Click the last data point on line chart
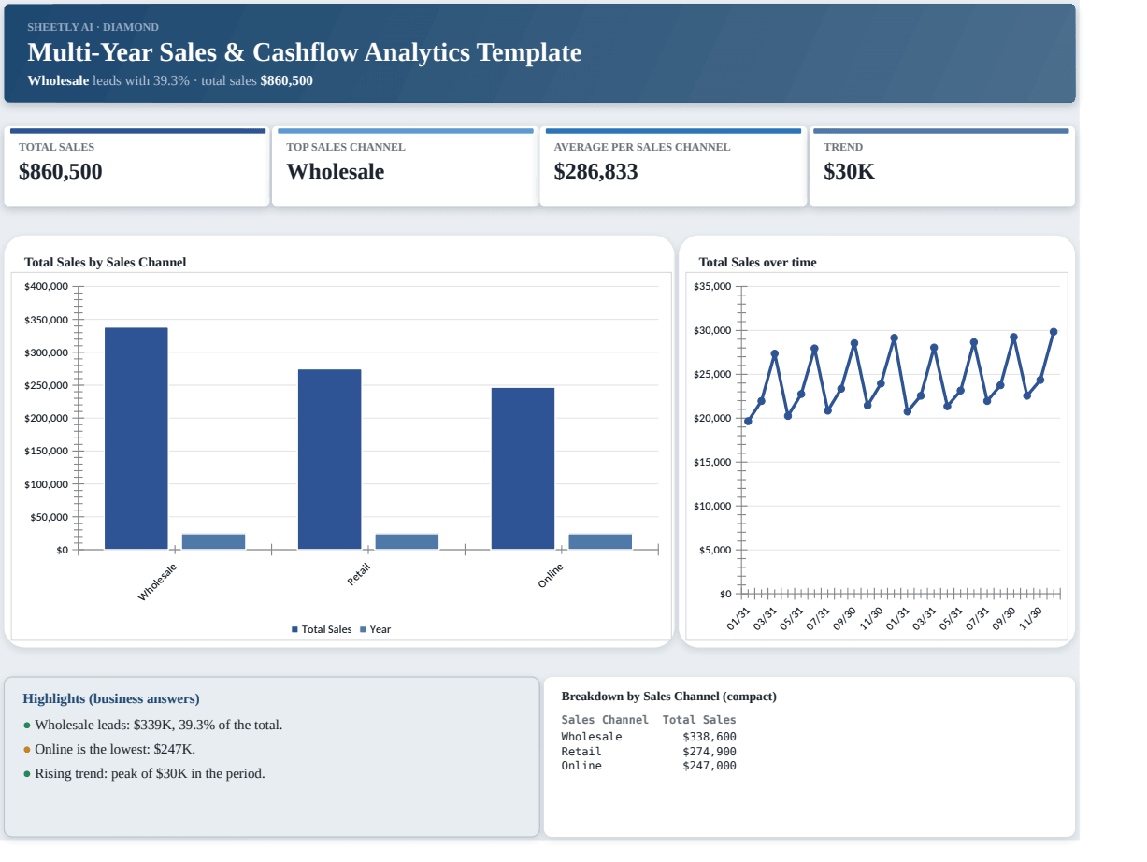 (x=1054, y=332)
